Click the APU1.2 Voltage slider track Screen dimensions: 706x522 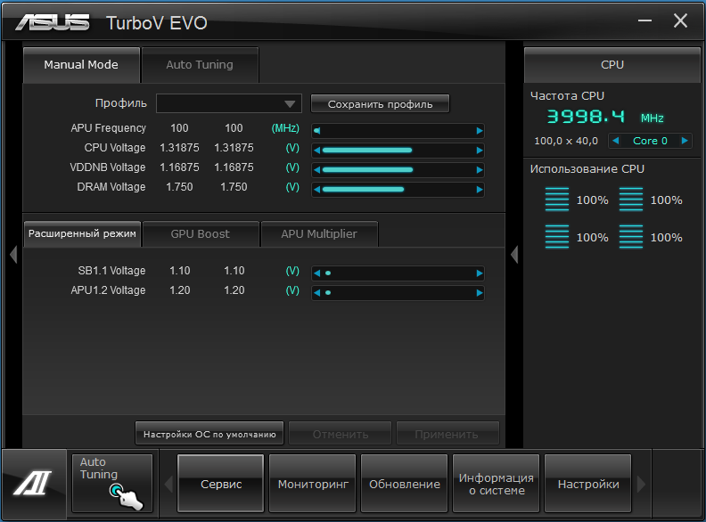click(x=398, y=293)
